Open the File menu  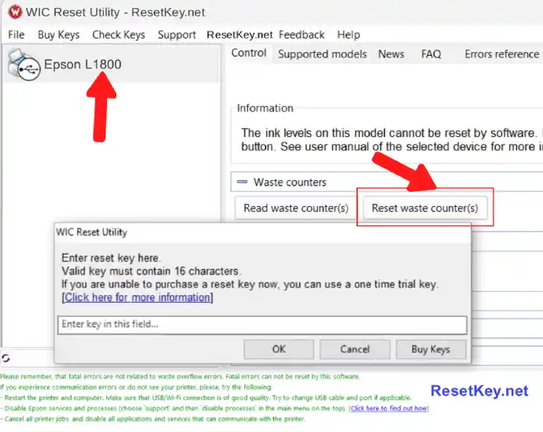pyautogui.click(x=17, y=35)
